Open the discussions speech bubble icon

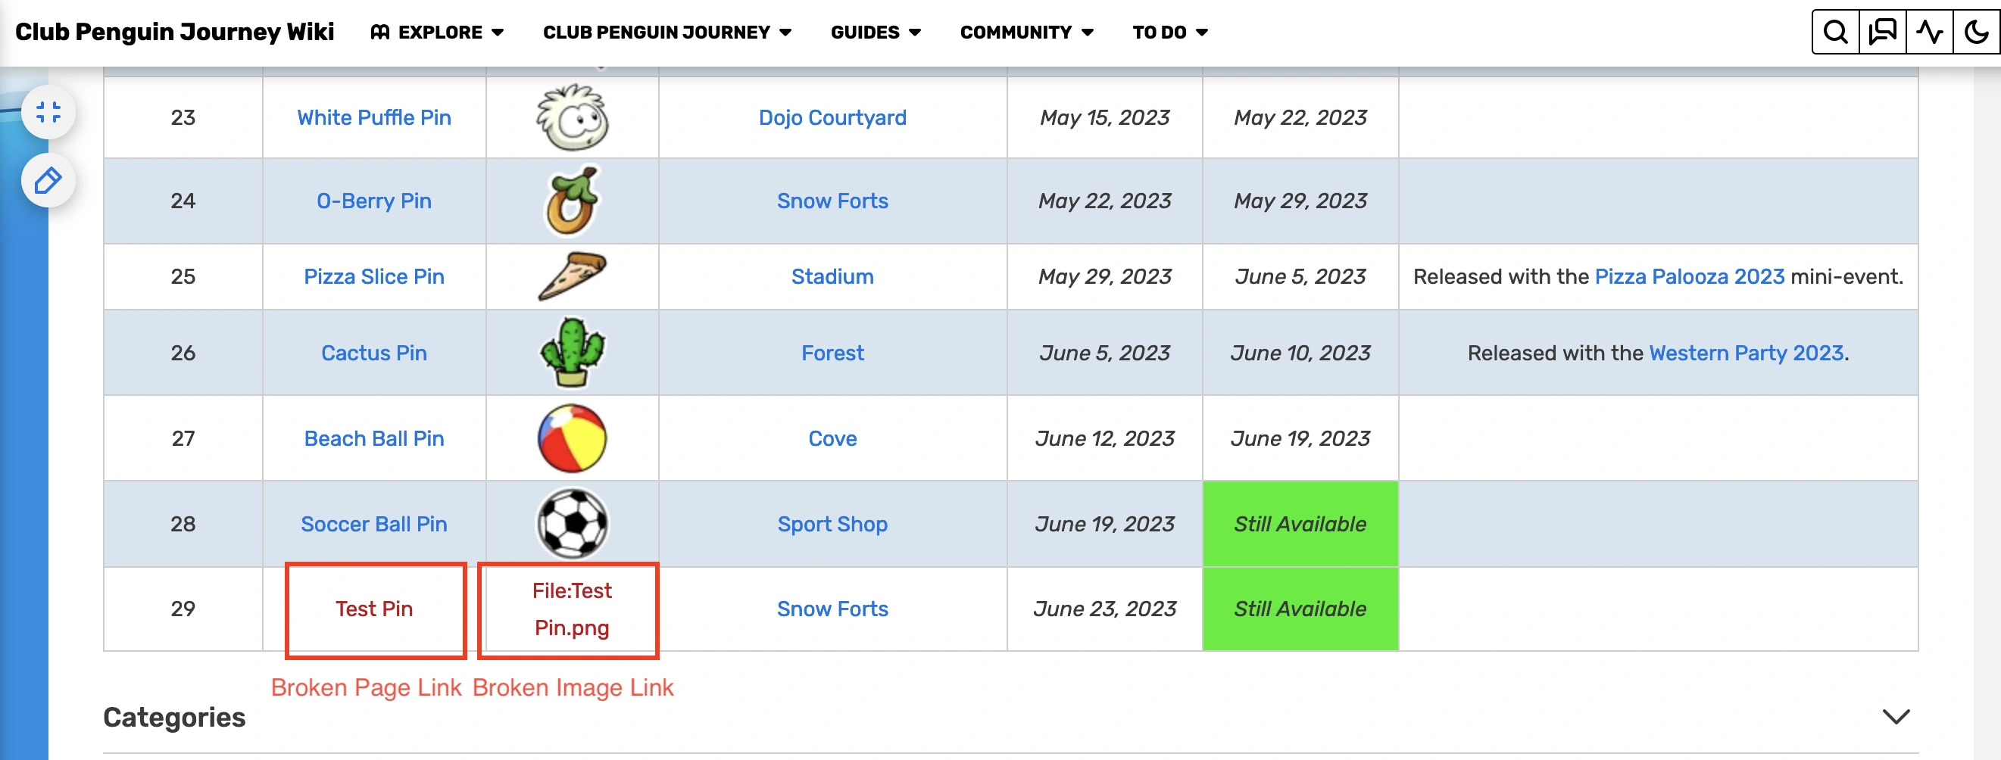(1882, 33)
